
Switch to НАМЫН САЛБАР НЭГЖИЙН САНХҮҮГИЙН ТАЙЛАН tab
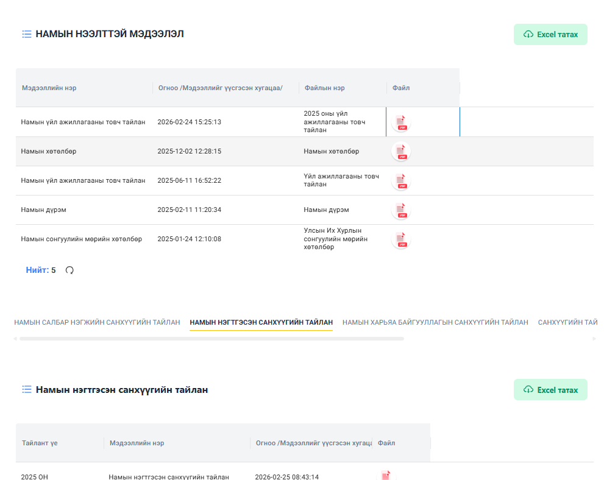tap(97, 322)
